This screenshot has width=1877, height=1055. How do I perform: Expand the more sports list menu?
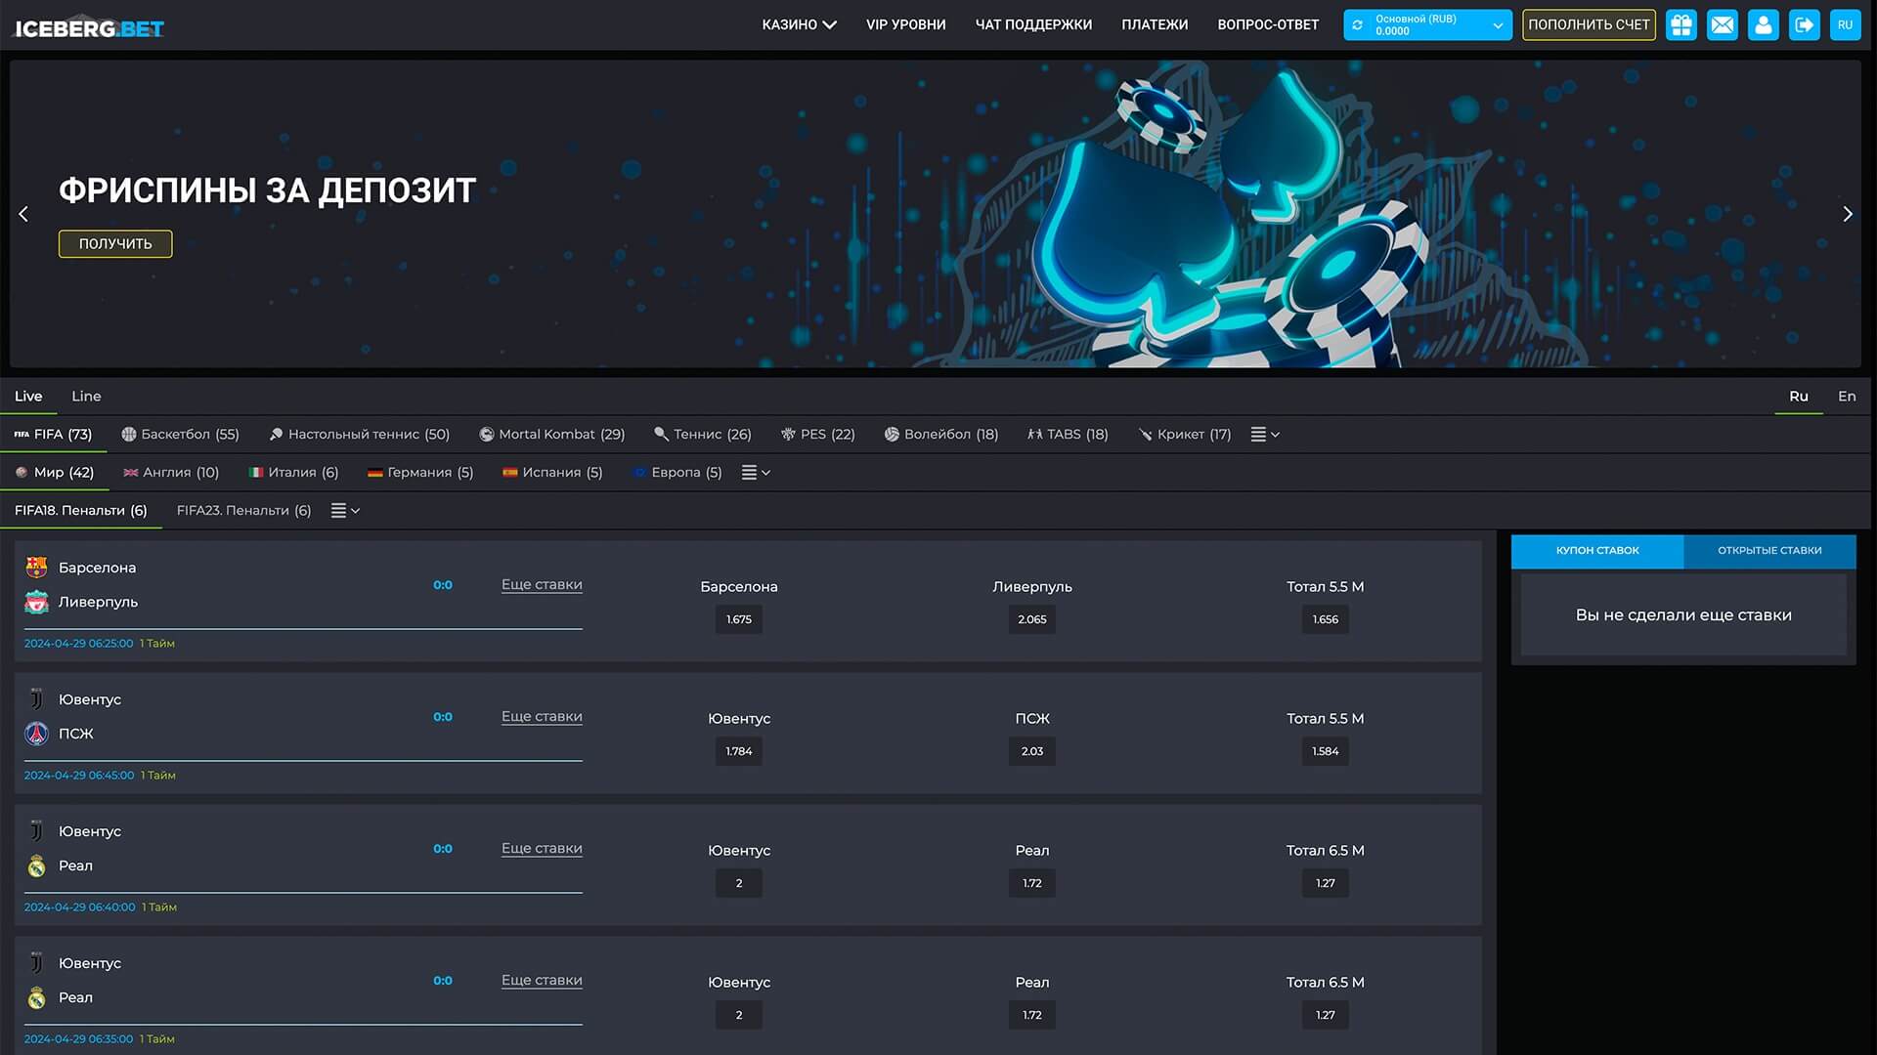point(1265,435)
